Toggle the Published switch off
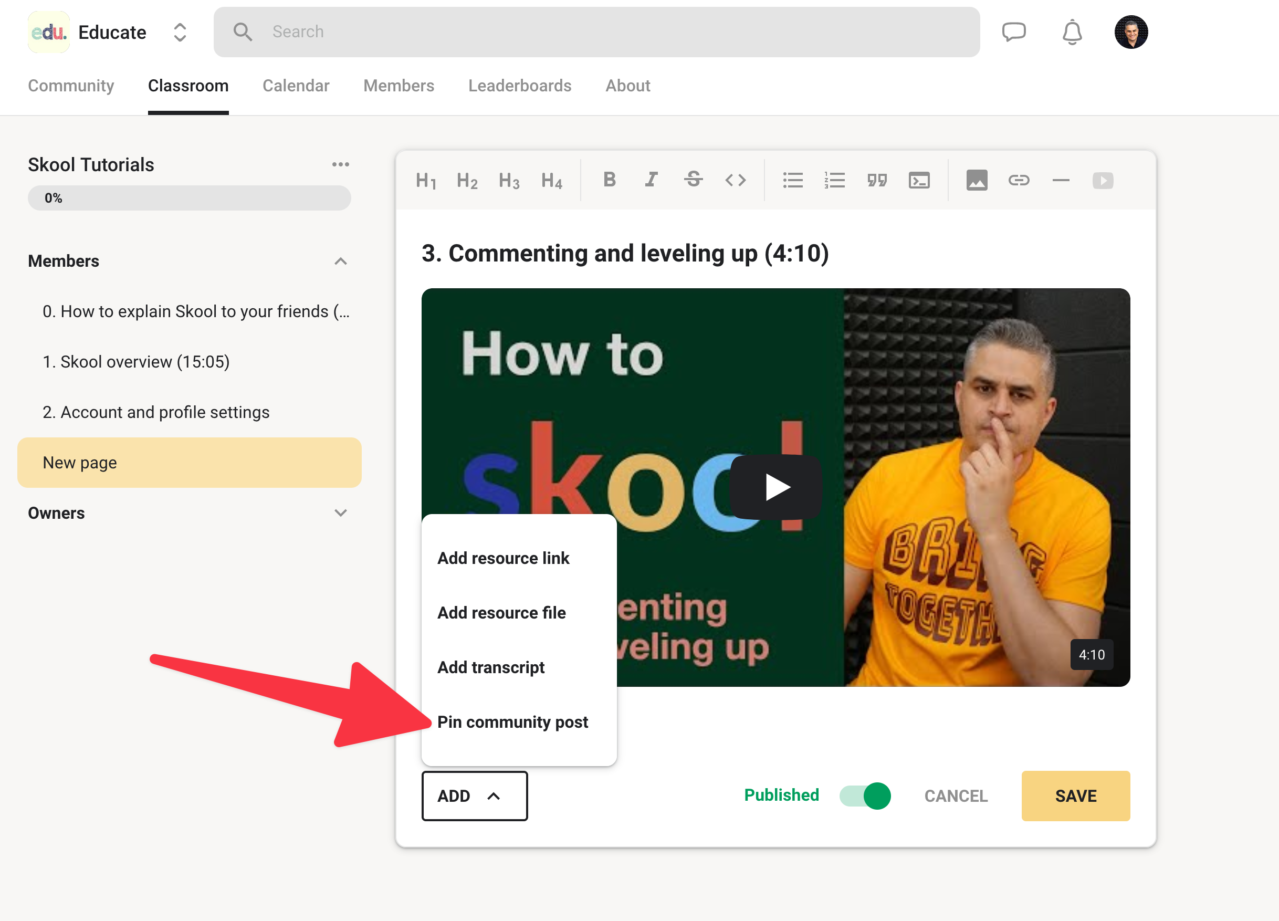 pyautogui.click(x=865, y=795)
